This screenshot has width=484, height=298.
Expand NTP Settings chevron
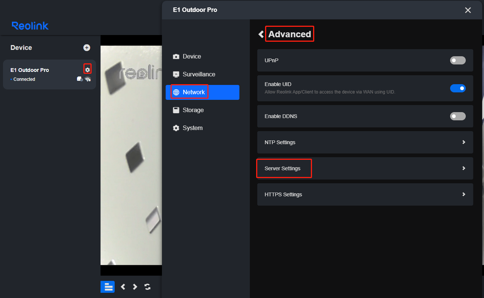[464, 142]
